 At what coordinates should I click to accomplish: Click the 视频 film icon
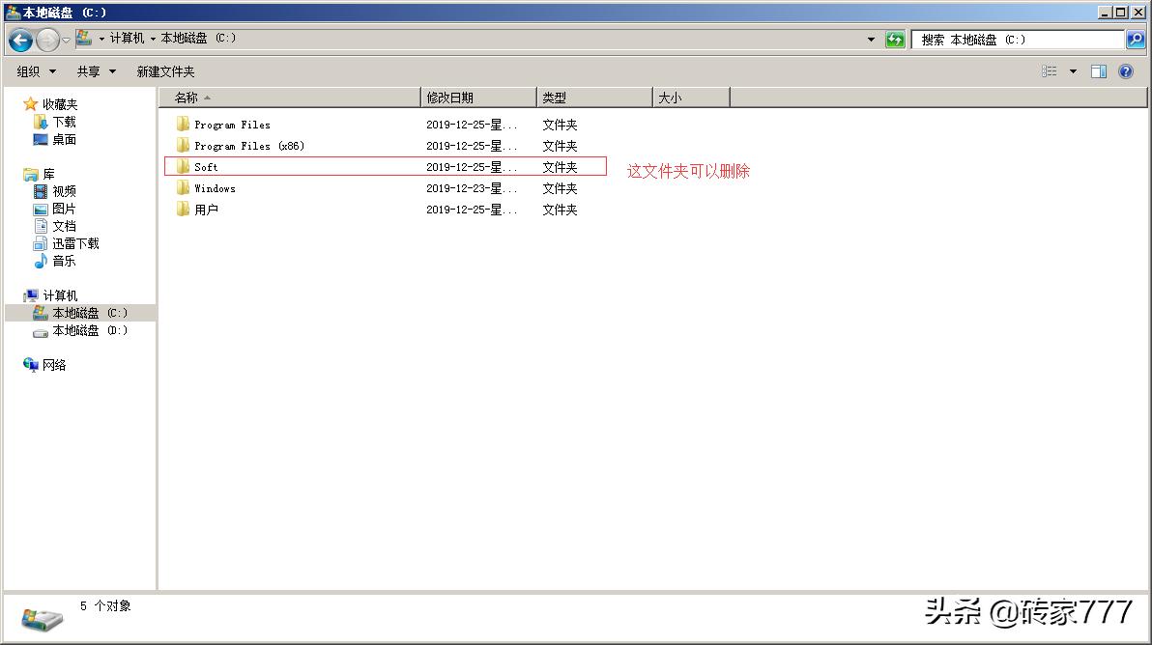point(41,191)
